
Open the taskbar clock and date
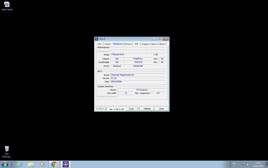258,164
